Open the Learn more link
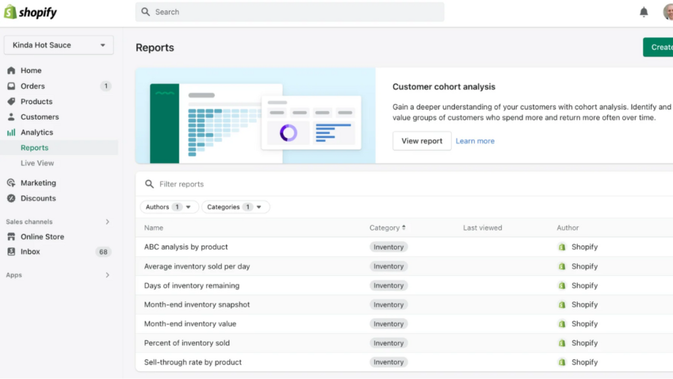 pyautogui.click(x=475, y=140)
